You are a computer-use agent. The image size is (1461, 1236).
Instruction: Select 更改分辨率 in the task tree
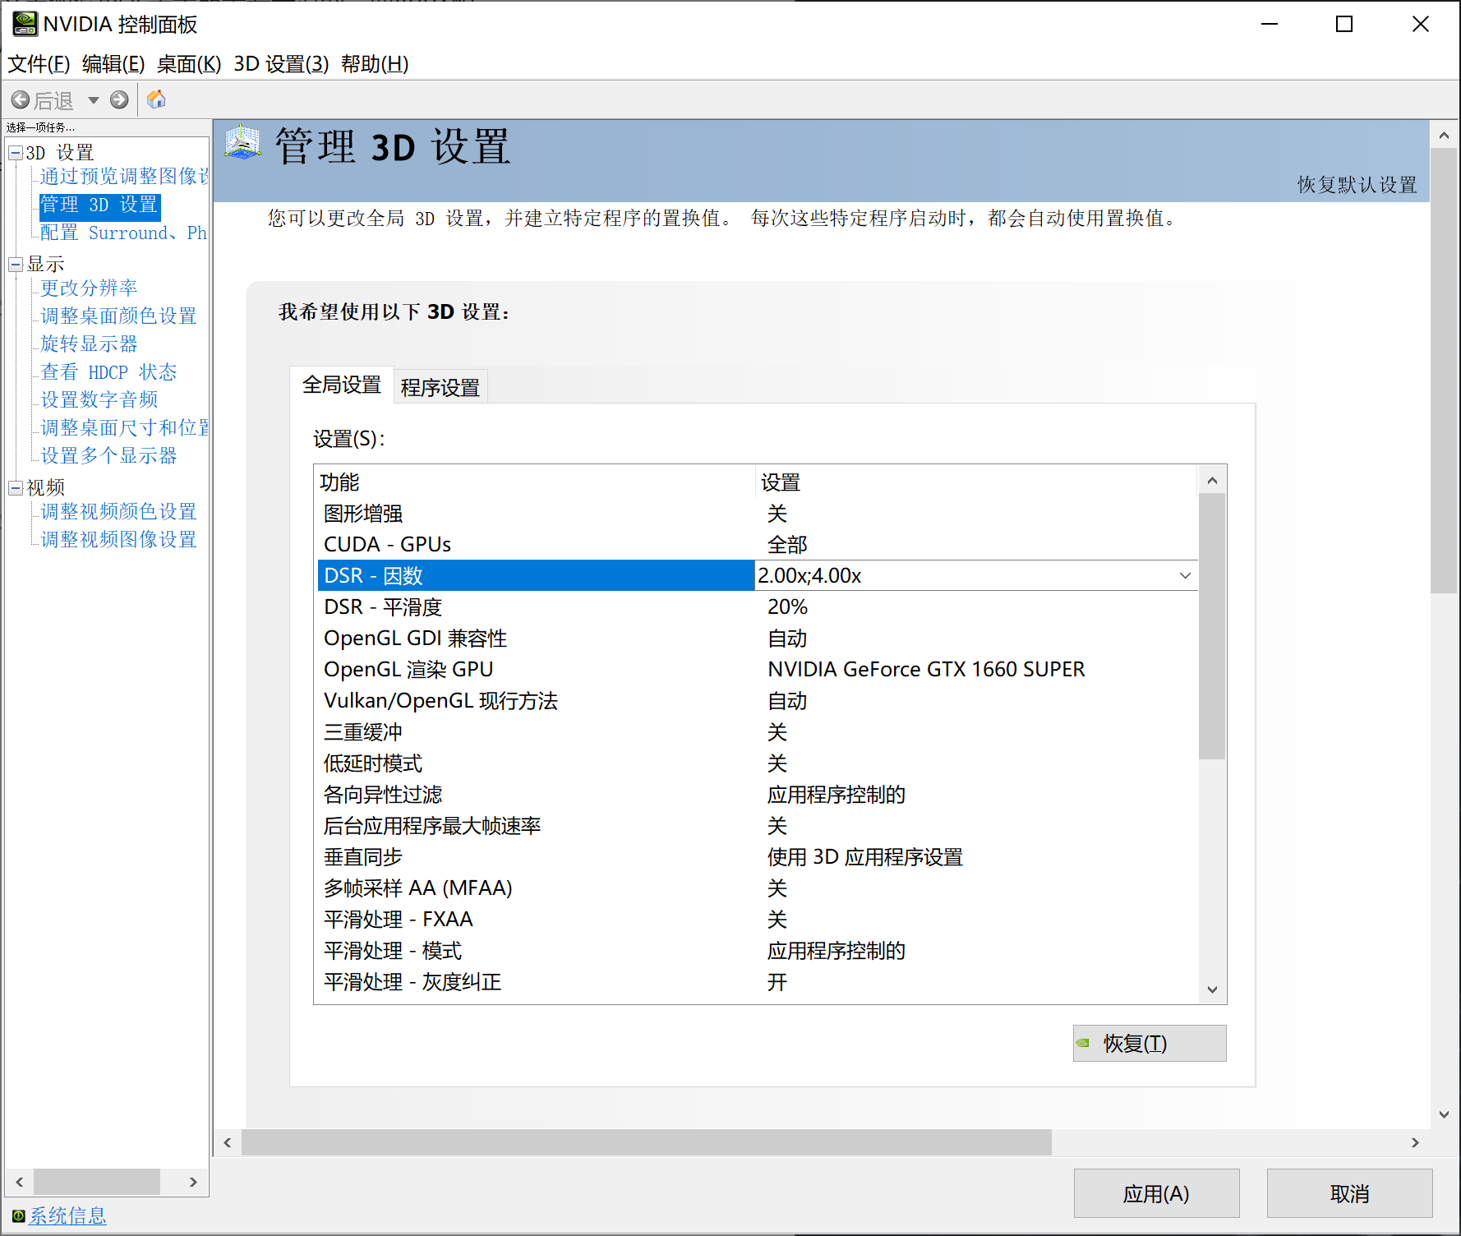coord(89,288)
